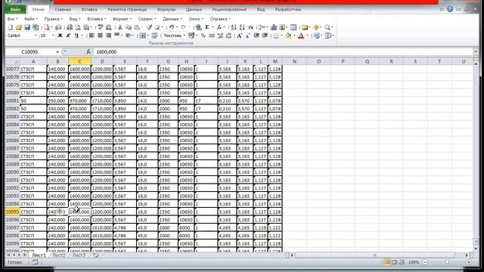Click the Undo arrow icon
The image size is (484, 272).
tap(172, 27)
